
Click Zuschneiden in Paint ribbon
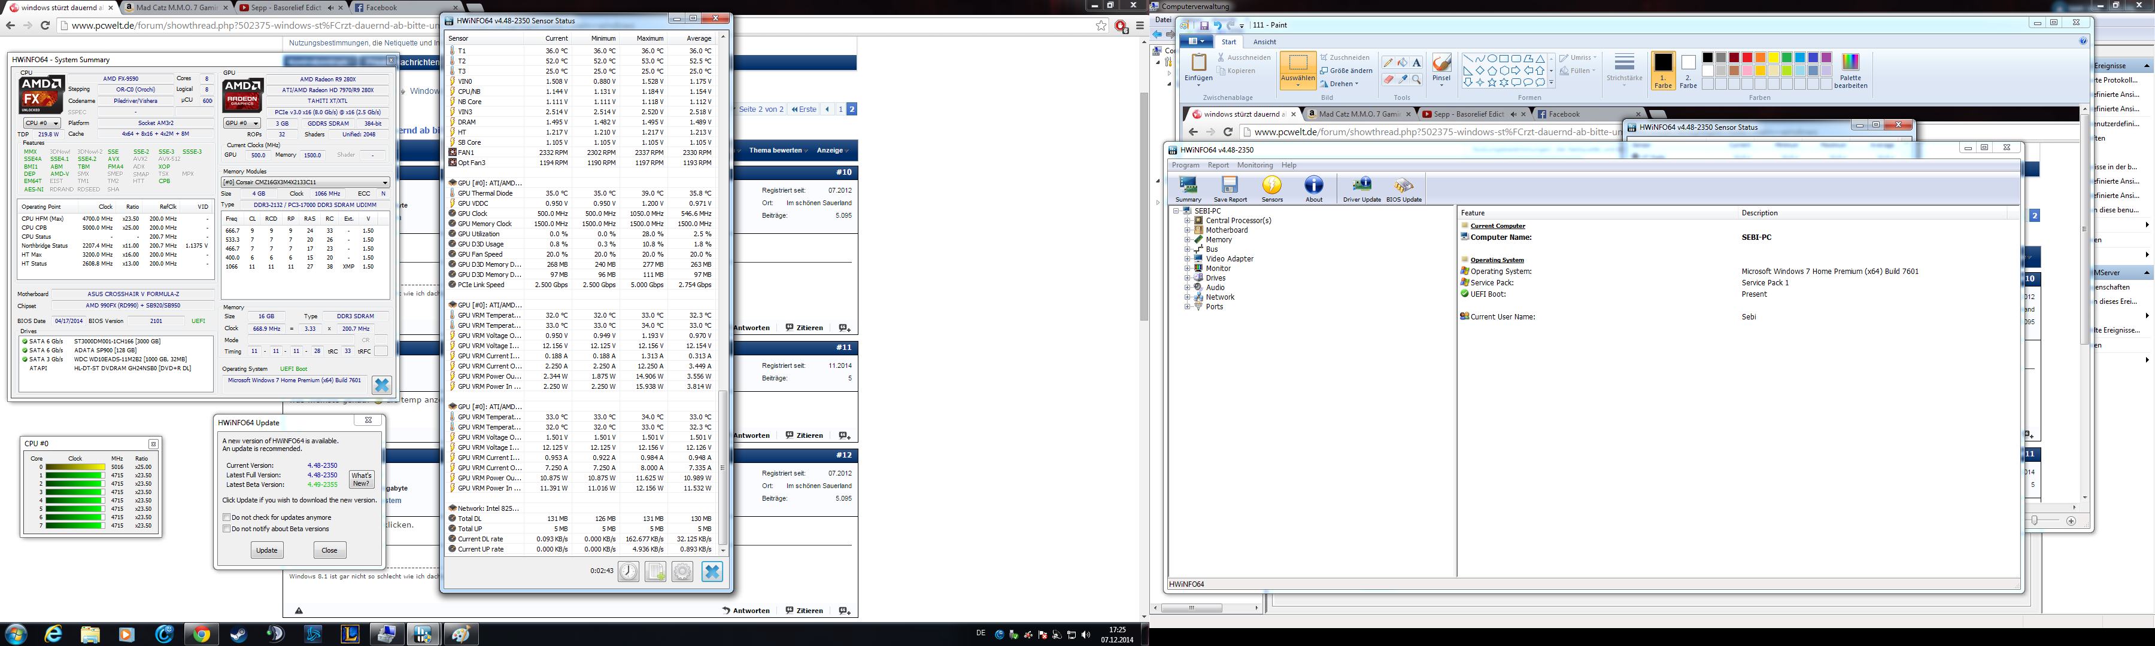(x=1344, y=57)
